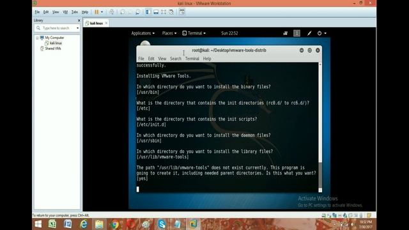Image resolution: width=409 pixels, height=230 pixels.
Task: Open Google Chrome from taskbar
Action: click(x=115, y=224)
